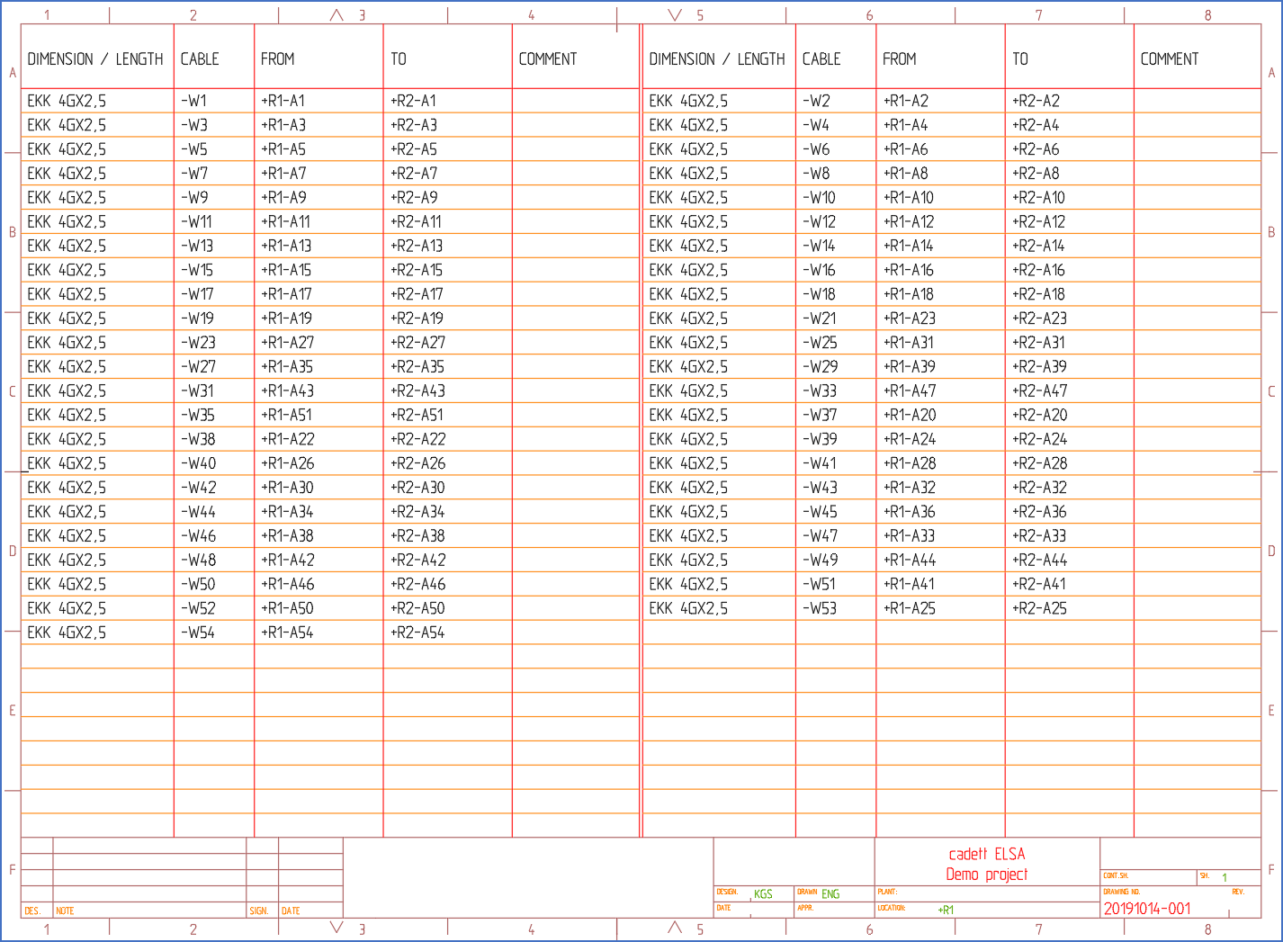
Task: Select the +R1-A11 cell
Action: [x=285, y=222]
